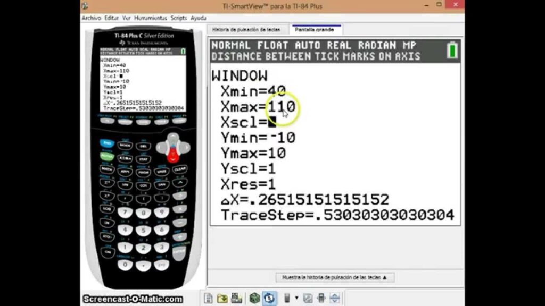Click the green cube icon in bottom toolbar

[254, 298]
